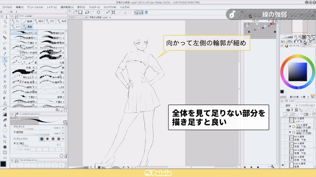Select the Eyedropper tool

pos(4,54)
